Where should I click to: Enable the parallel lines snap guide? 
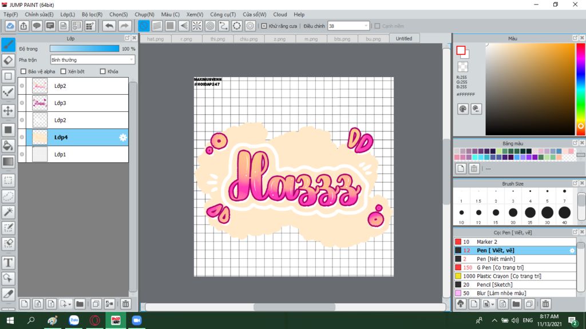[x=157, y=26]
